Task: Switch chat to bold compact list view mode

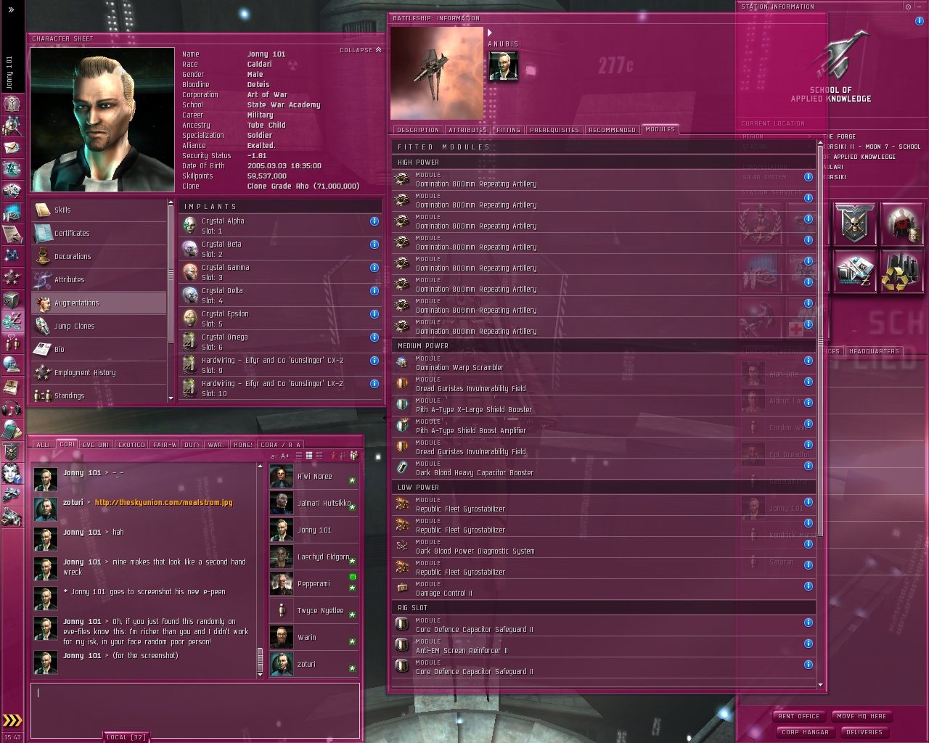Action: [309, 456]
